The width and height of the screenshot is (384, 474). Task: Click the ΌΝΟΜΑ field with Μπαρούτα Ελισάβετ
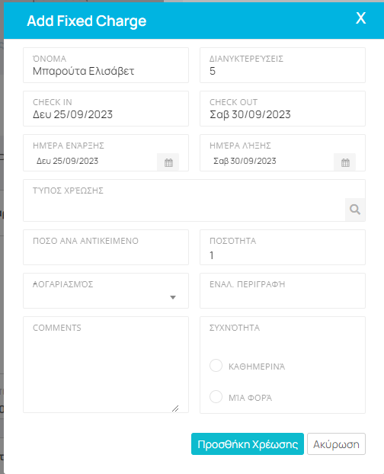pos(106,65)
